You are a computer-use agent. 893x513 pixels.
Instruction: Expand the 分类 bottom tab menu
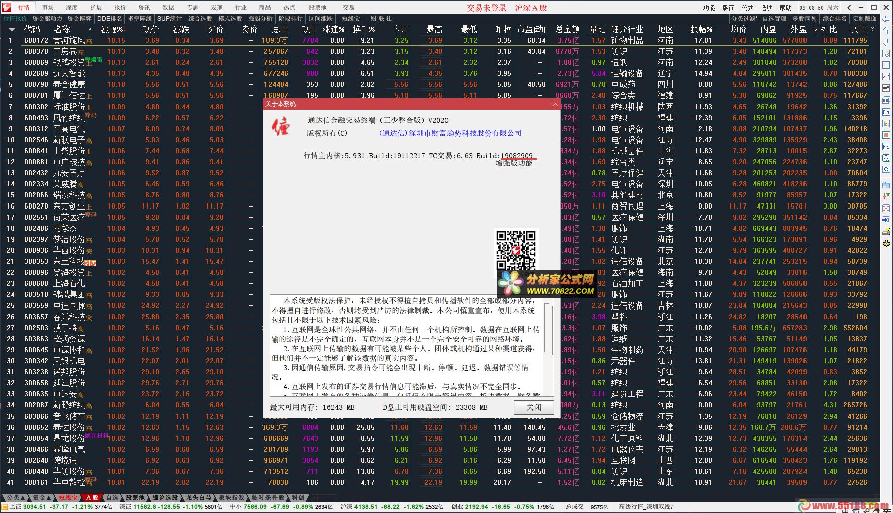pyautogui.click(x=15, y=498)
